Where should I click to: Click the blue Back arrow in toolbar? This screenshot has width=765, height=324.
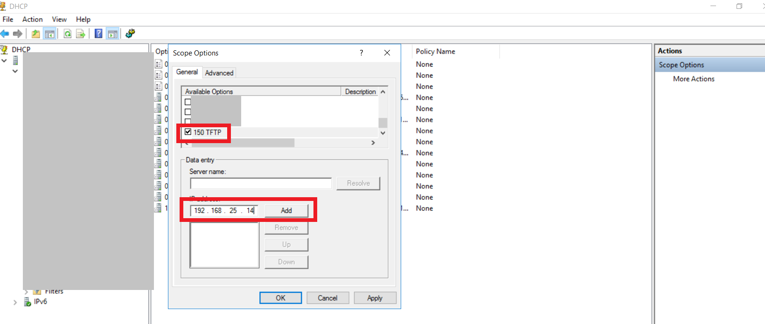click(x=5, y=34)
